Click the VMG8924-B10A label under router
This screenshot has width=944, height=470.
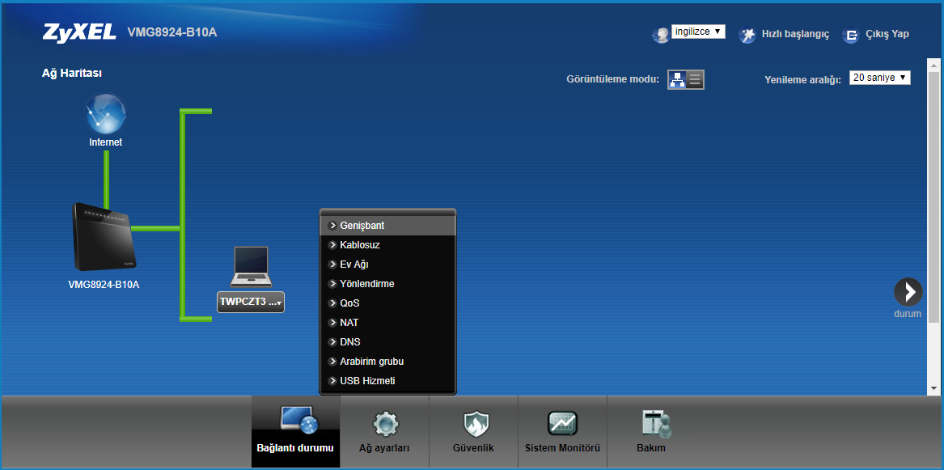pyautogui.click(x=104, y=285)
